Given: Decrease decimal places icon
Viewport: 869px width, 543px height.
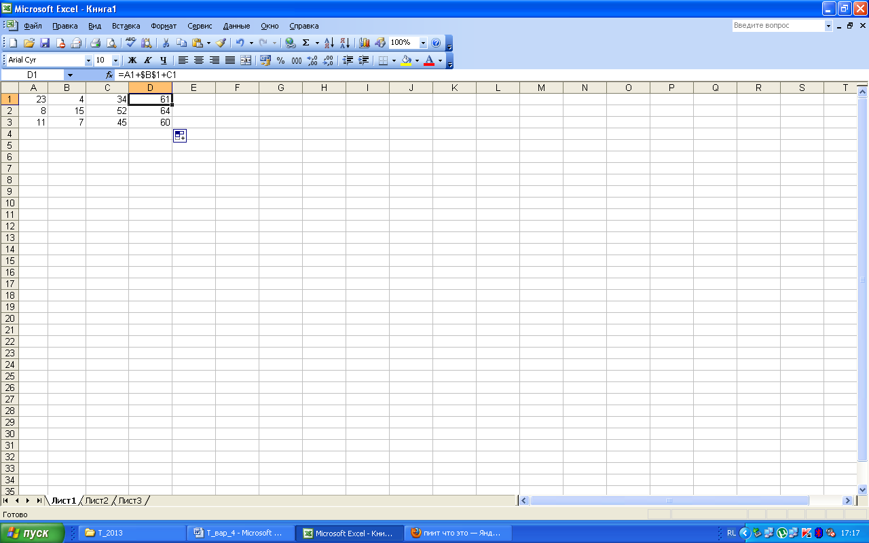Looking at the screenshot, I should [328, 60].
